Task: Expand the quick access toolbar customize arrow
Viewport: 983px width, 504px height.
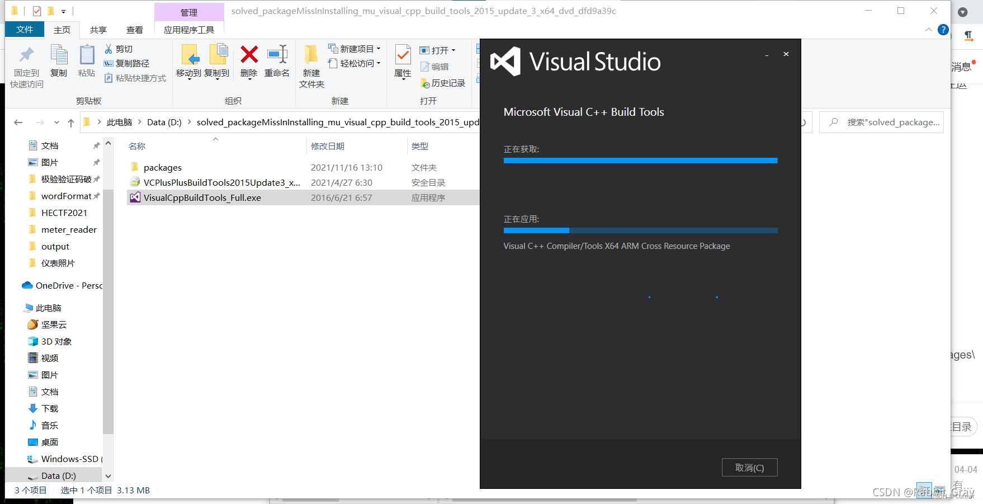Action: pos(64,11)
